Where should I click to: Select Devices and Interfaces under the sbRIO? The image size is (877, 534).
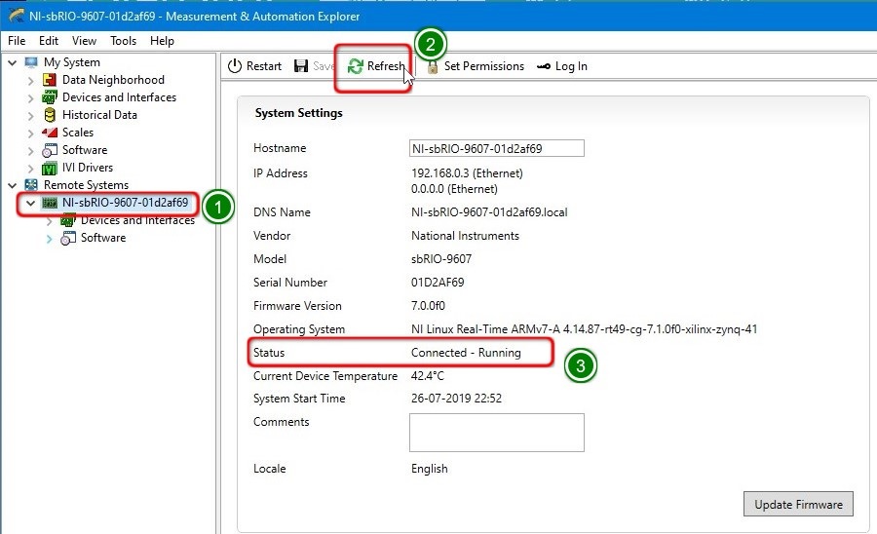point(137,220)
